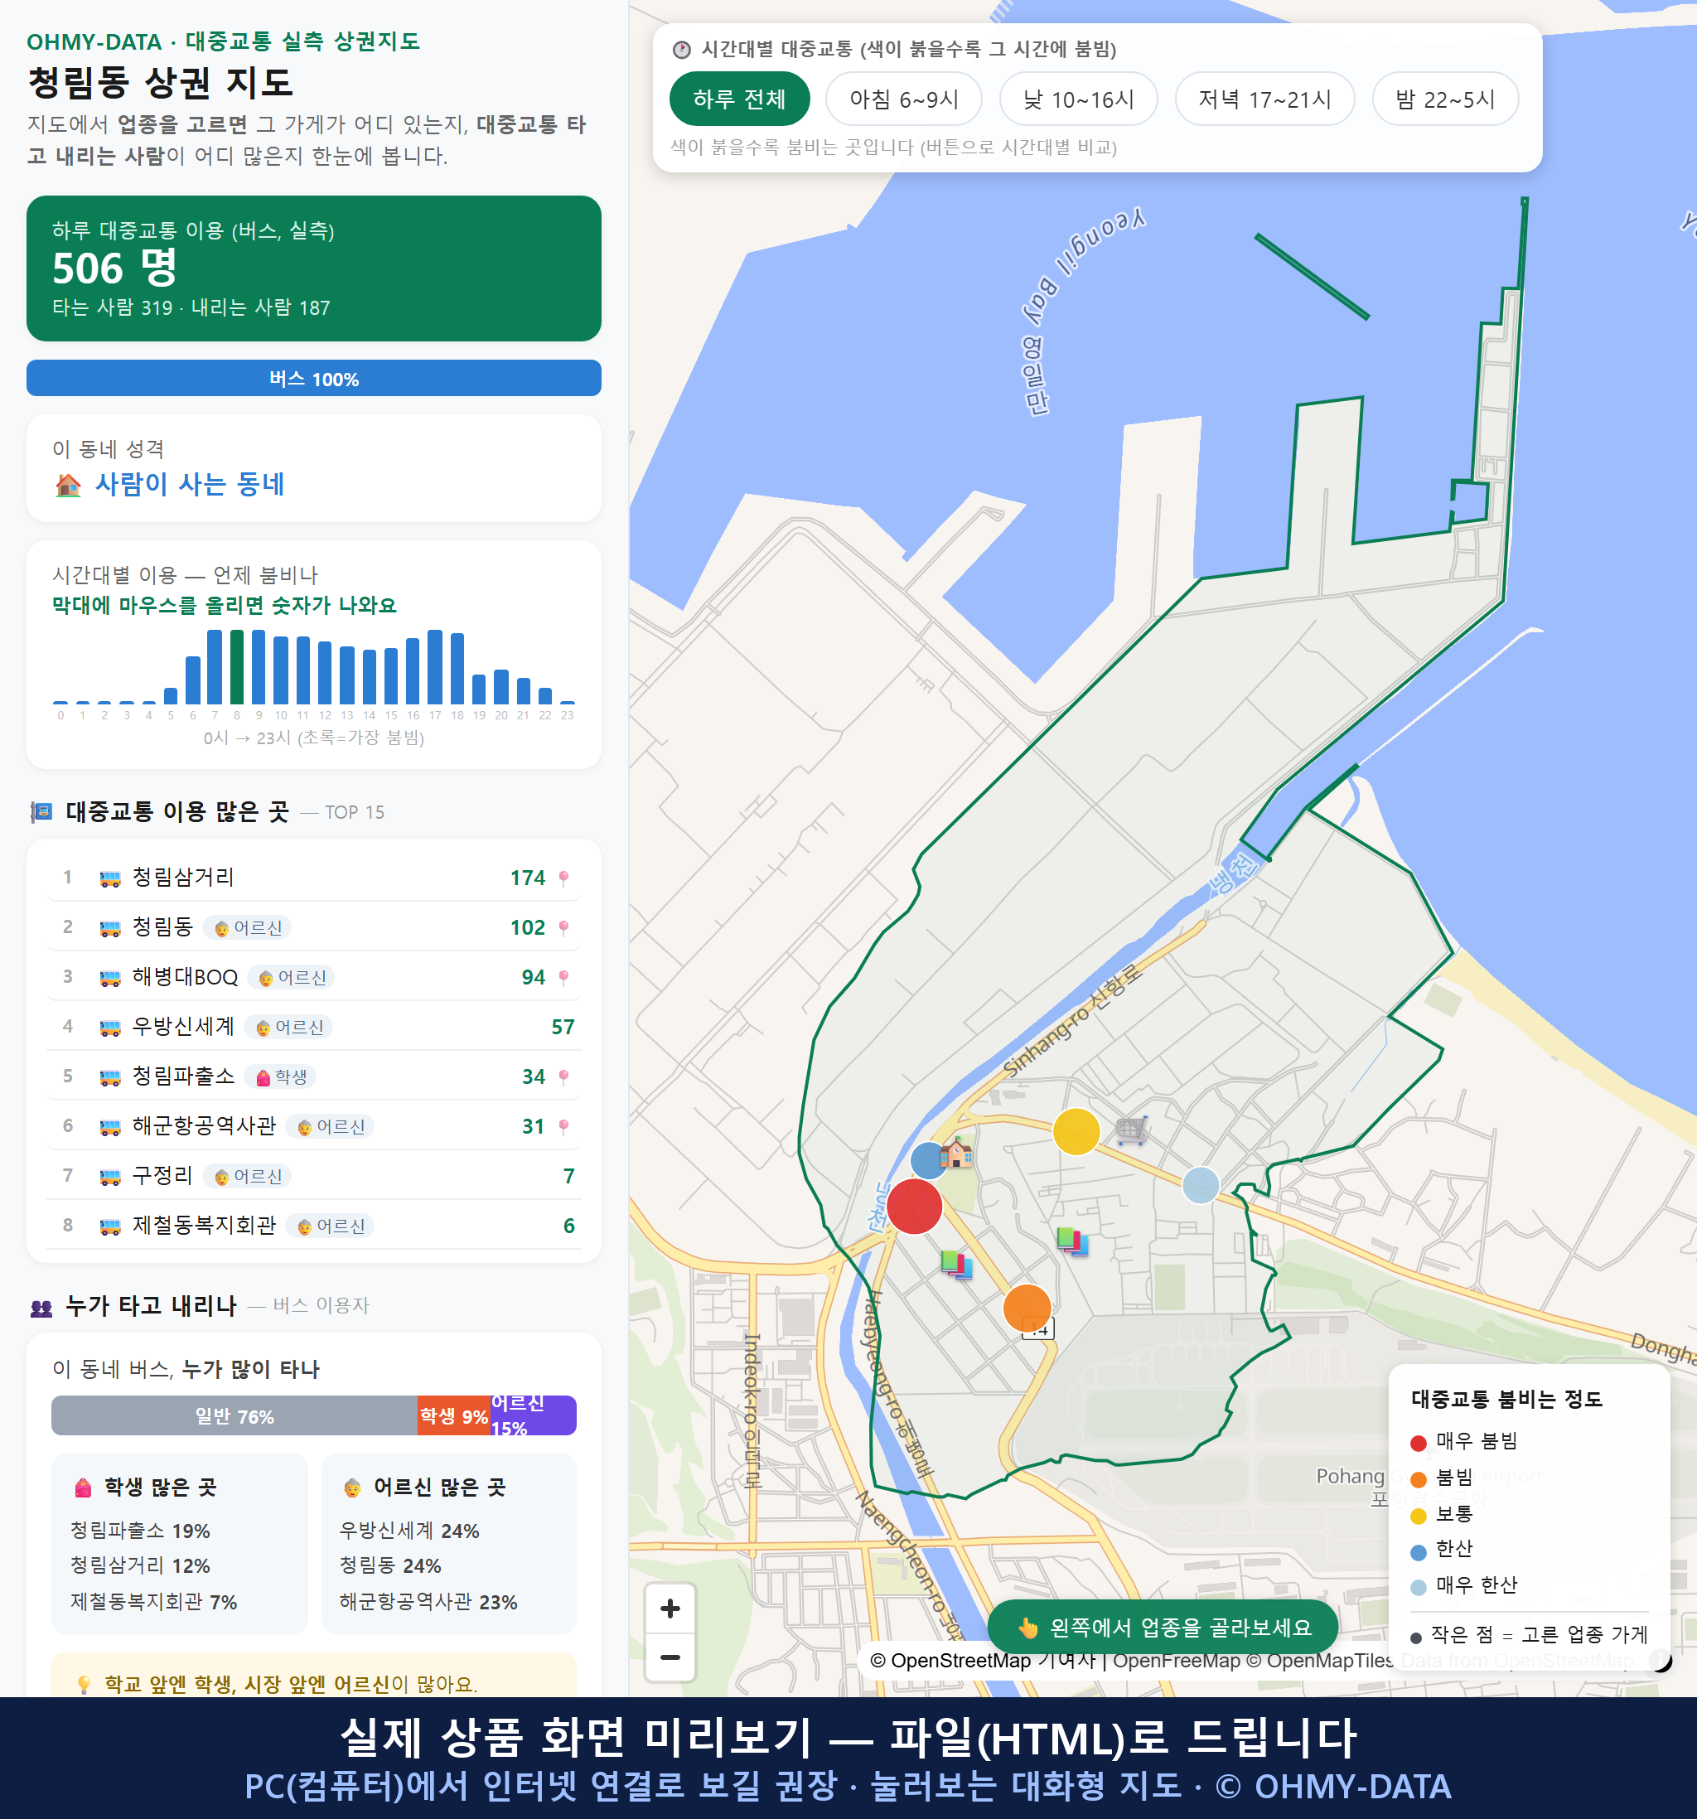Click the chart bar for hour 12
The width and height of the screenshot is (1697, 1819).
click(x=325, y=673)
